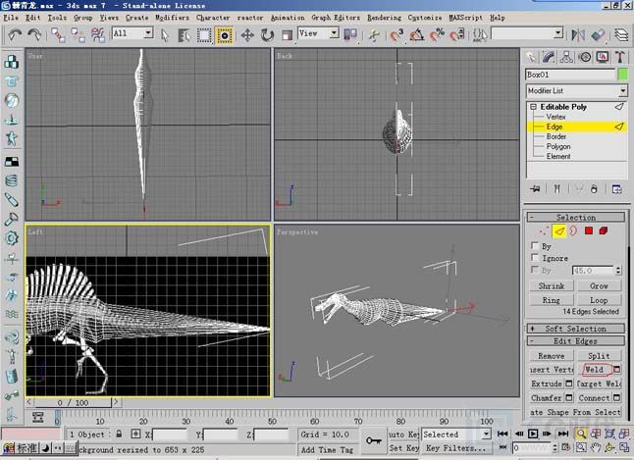This screenshot has width=634, height=460.
Task: Click the Undo arrow icon
Action: click(15, 35)
